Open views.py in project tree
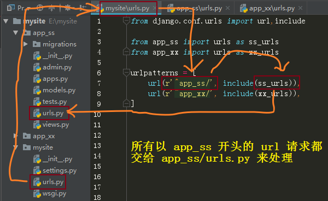Viewport: 328px width, 201px height. [56, 125]
